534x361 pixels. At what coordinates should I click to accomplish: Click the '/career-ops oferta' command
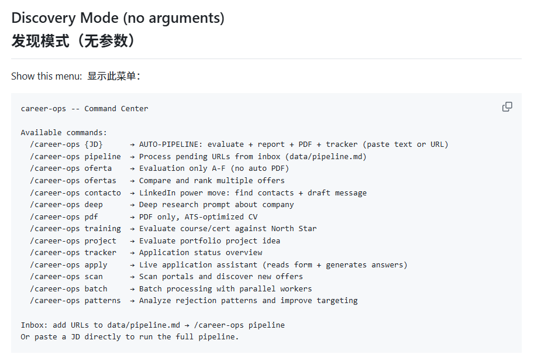(x=71, y=169)
